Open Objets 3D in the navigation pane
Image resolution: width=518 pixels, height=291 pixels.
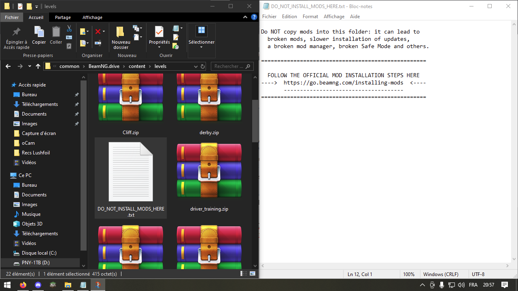click(x=32, y=224)
